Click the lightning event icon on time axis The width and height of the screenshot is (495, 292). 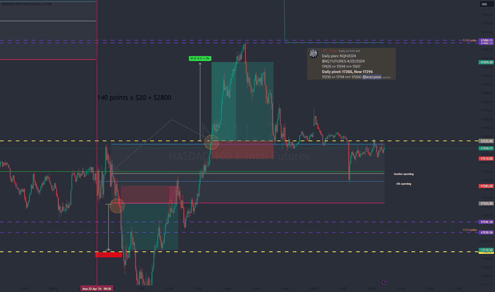pyautogui.click(x=384, y=282)
